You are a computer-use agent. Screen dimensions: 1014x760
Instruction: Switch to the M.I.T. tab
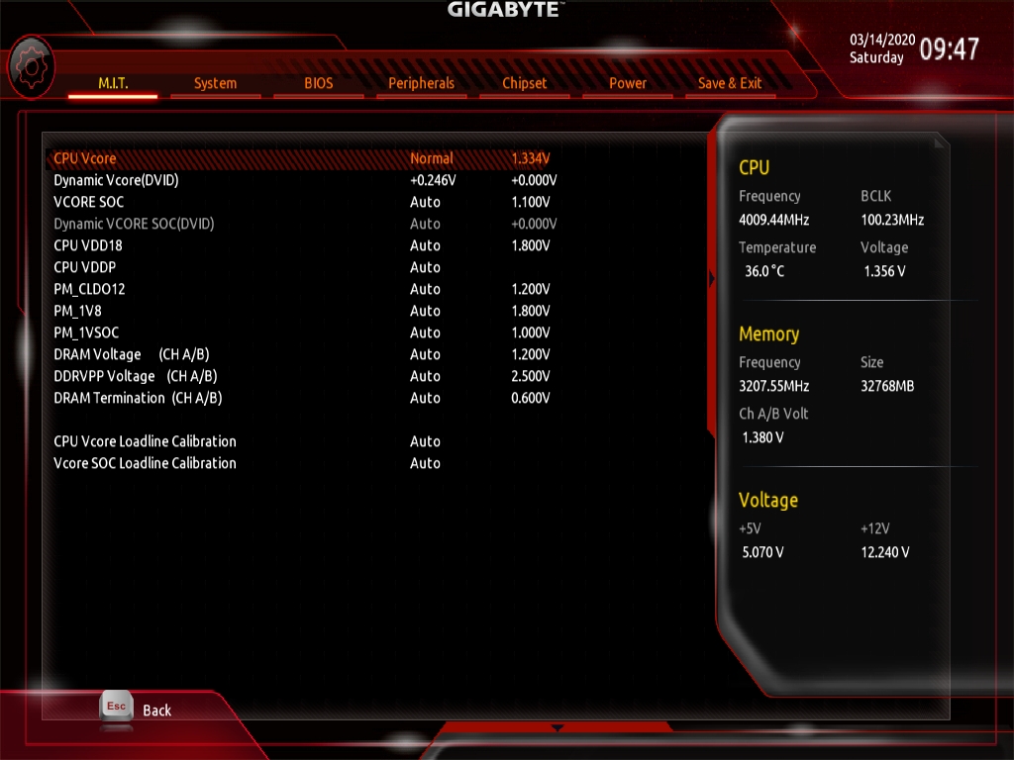tap(113, 83)
